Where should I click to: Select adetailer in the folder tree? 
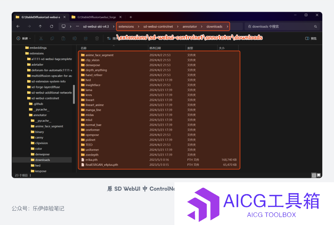pos(35,64)
